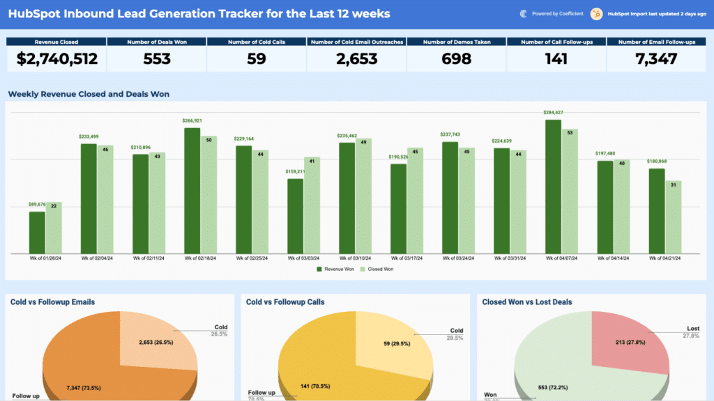The image size is (714, 401).
Task: Click the 'Number of Demos Taken' header cell
Action: pos(457,42)
